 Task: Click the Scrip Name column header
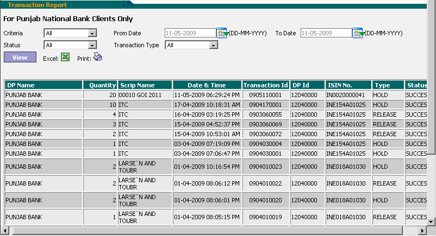tap(145, 85)
